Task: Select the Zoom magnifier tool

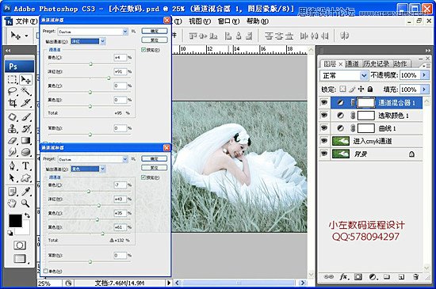Action: click(x=25, y=203)
